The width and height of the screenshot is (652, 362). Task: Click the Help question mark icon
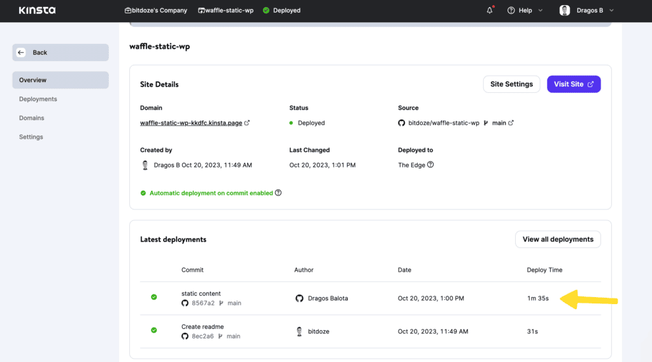pyautogui.click(x=511, y=10)
